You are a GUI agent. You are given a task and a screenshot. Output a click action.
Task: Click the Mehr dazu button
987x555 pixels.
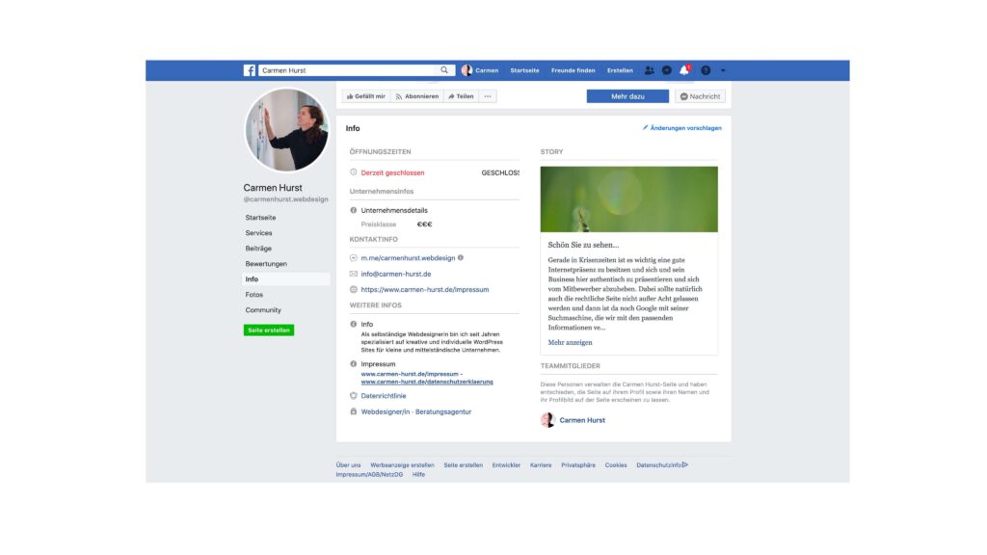click(627, 96)
